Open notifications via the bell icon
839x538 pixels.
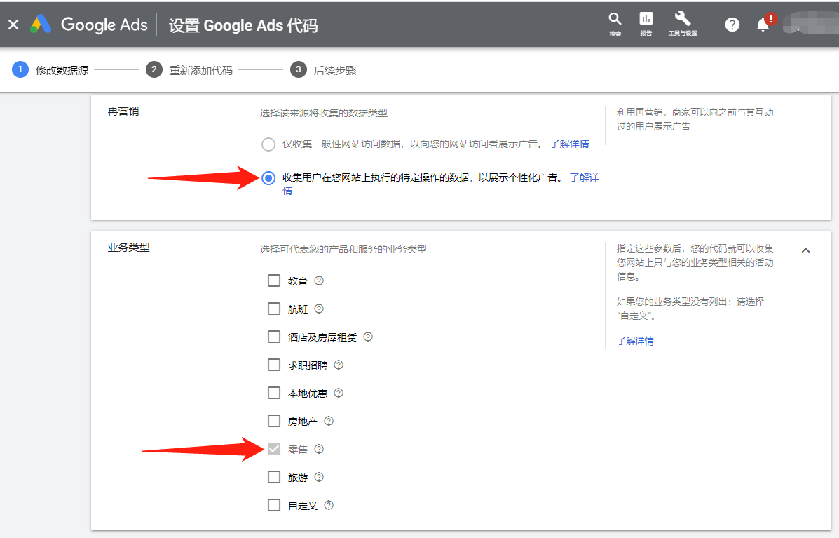(763, 24)
